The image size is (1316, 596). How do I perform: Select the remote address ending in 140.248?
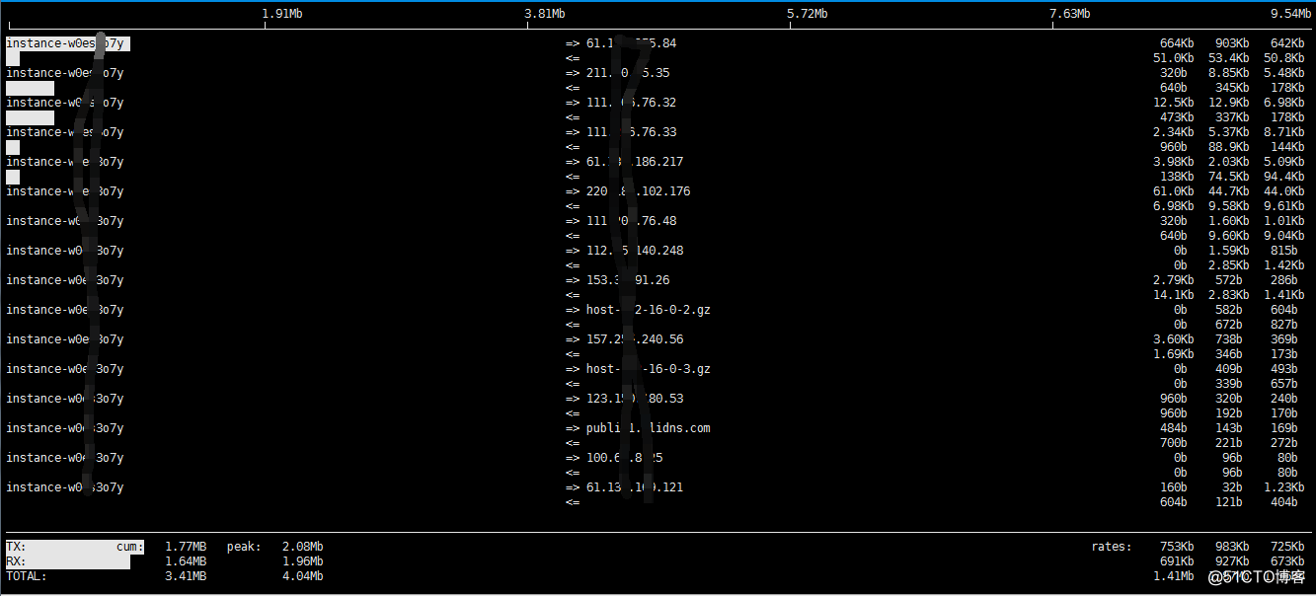pyautogui.click(x=635, y=251)
